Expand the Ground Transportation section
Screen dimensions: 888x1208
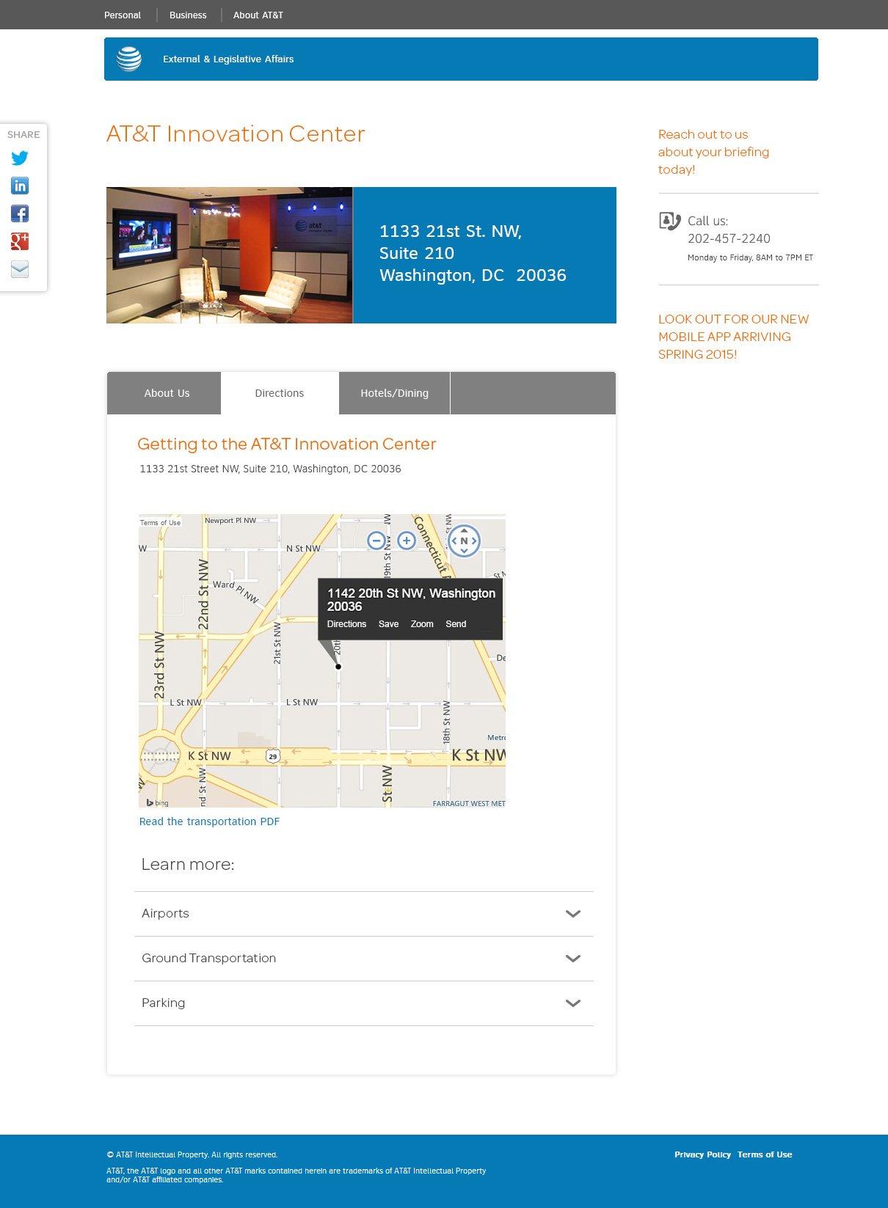pos(364,959)
